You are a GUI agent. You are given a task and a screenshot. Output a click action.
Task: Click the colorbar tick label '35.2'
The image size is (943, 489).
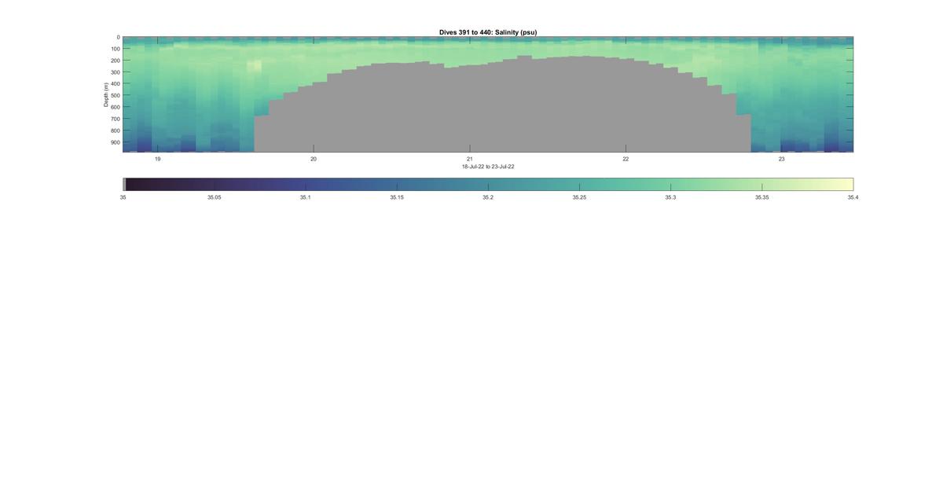click(x=488, y=197)
